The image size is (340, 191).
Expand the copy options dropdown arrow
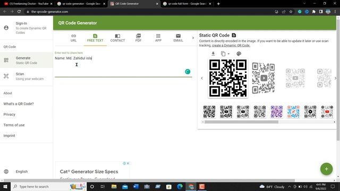pos(228,54)
